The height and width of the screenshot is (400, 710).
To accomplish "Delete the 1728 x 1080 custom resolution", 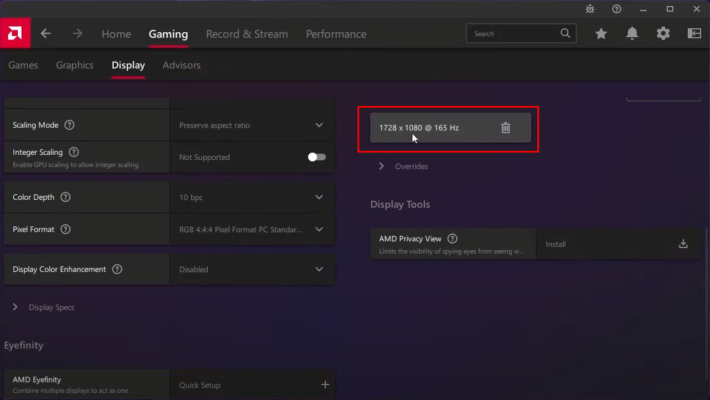I will pos(506,128).
